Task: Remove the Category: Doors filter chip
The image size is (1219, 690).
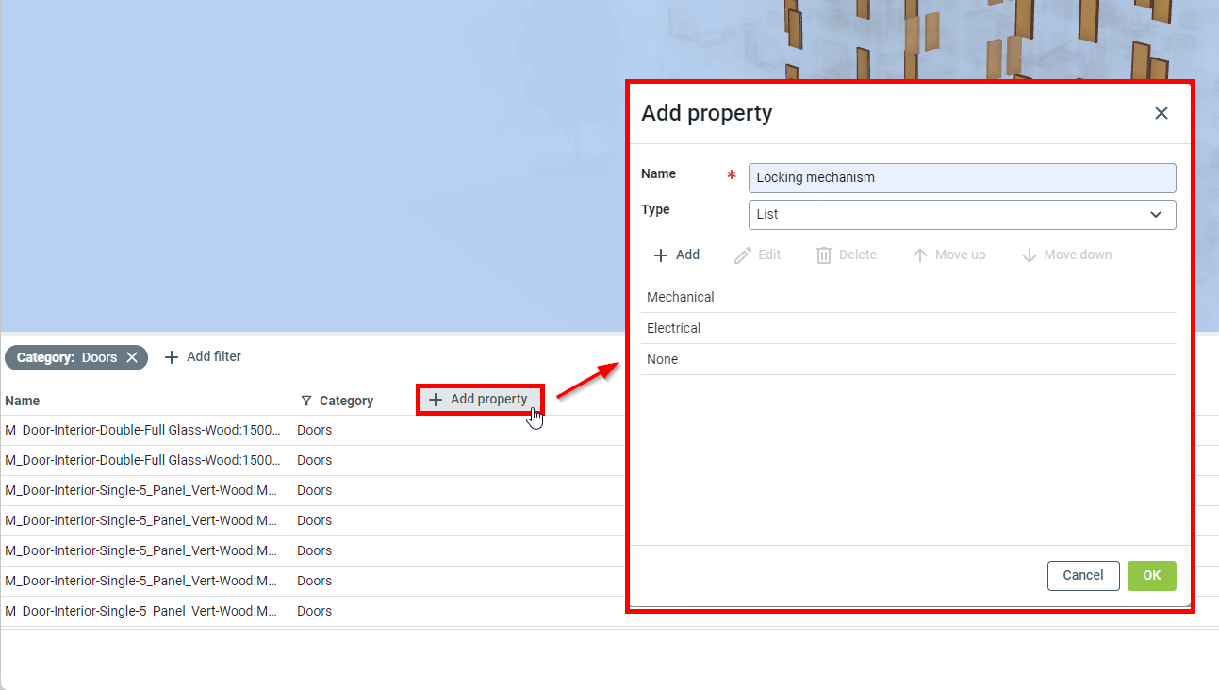Action: coord(132,357)
